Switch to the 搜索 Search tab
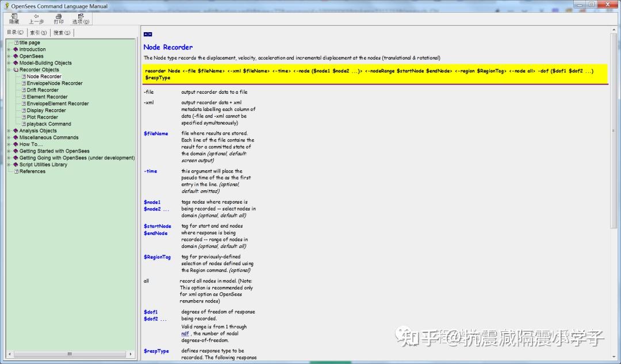The image size is (621, 364). [x=61, y=32]
